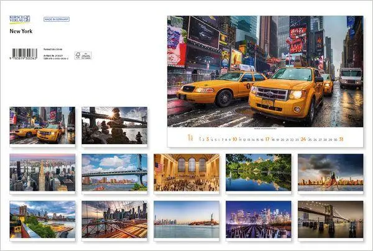Open the Manhattan Bridge blue sky thumbnail
The image size is (373, 251).
pos(114,172)
